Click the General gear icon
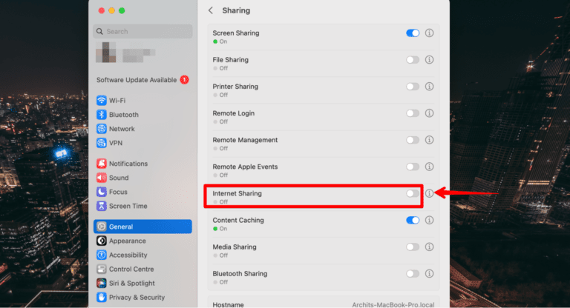 102,227
